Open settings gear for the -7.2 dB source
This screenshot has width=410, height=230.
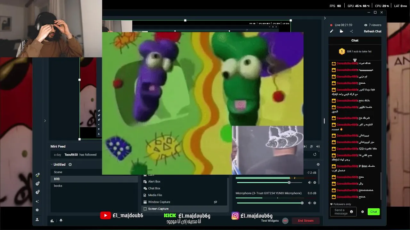pyautogui.click(x=315, y=182)
